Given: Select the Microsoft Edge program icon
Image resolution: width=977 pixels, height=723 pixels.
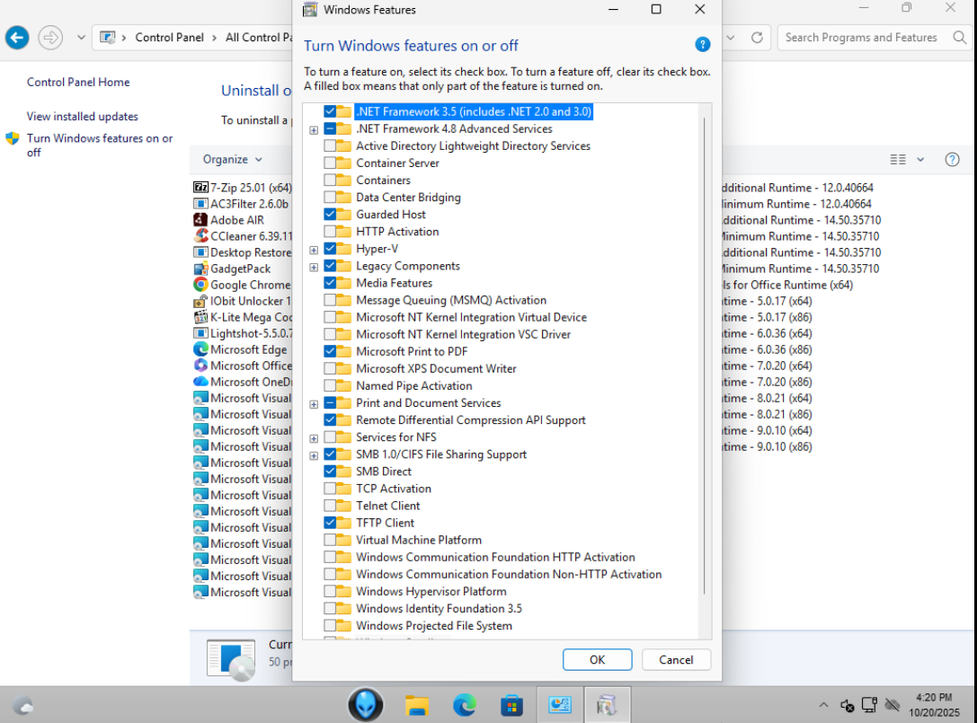Looking at the screenshot, I should (x=200, y=349).
